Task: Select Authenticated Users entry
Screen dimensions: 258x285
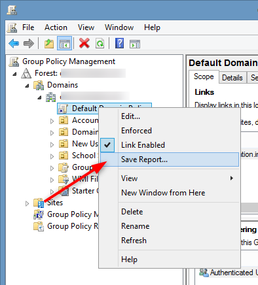Action: 234,273
